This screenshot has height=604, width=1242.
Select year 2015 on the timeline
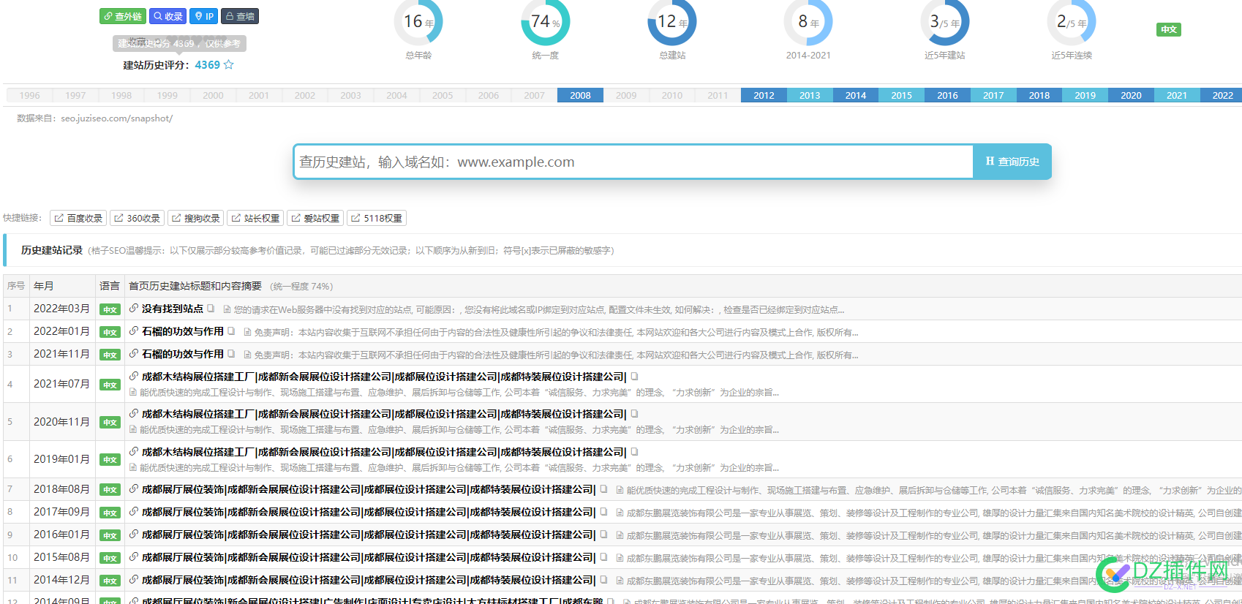(x=901, y=95)
